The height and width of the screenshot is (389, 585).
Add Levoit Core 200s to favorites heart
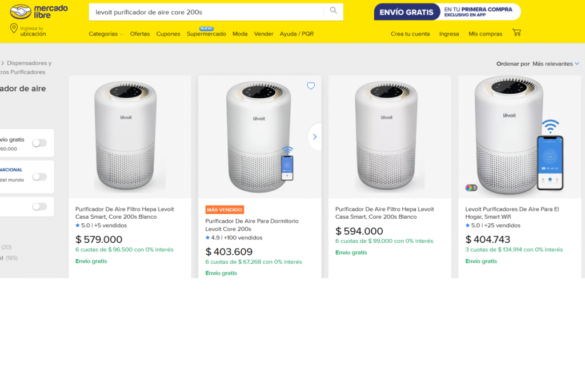point(311,86)
